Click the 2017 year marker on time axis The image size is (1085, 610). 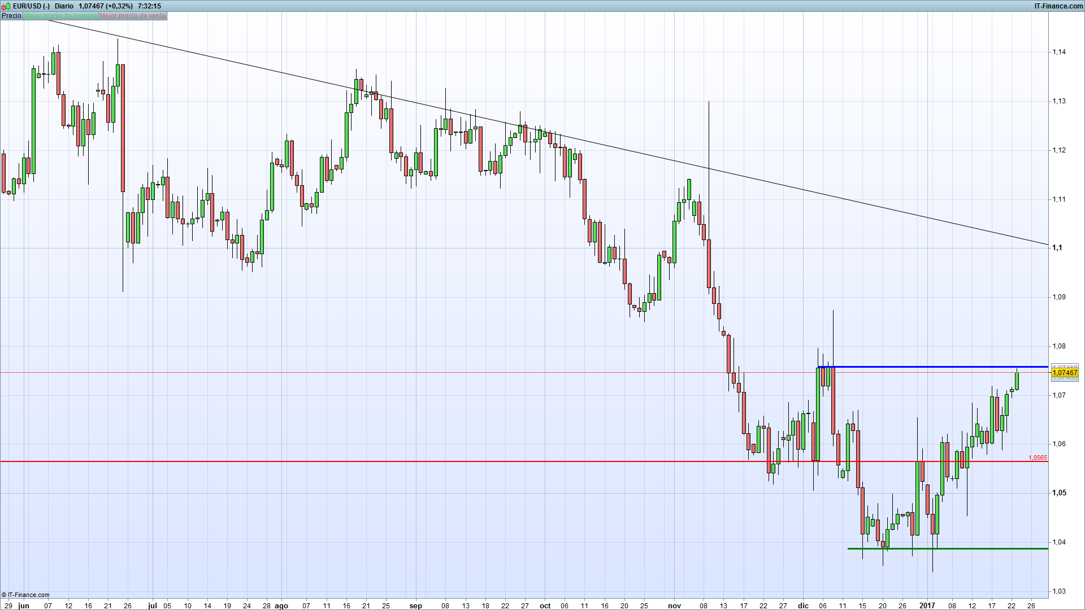click(927, 605)
